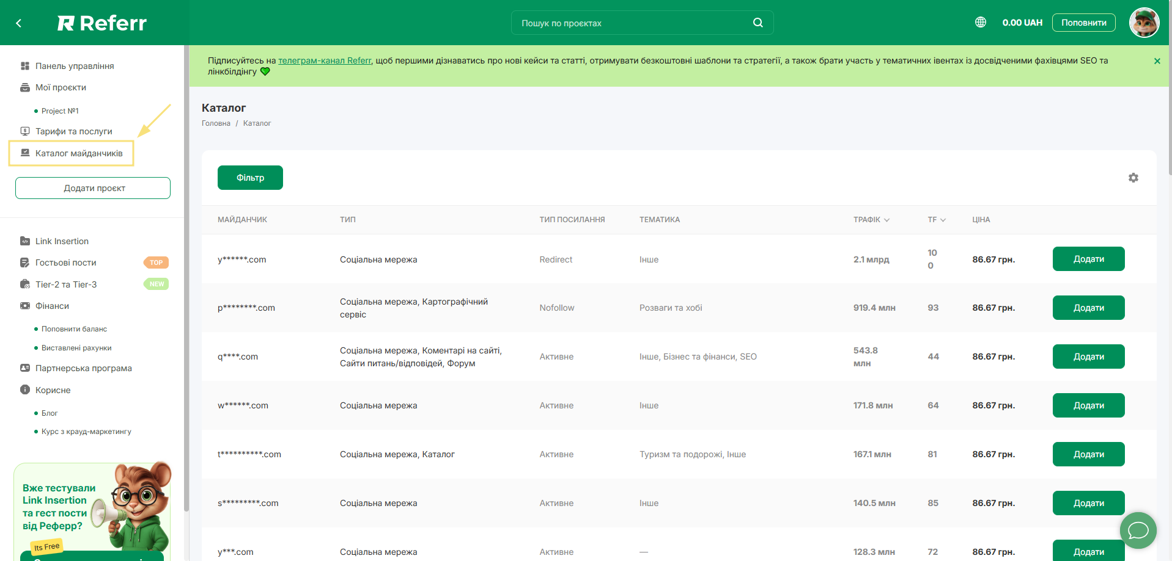
Task: Open the table settings gear icon
Action: pos(1133,178)
